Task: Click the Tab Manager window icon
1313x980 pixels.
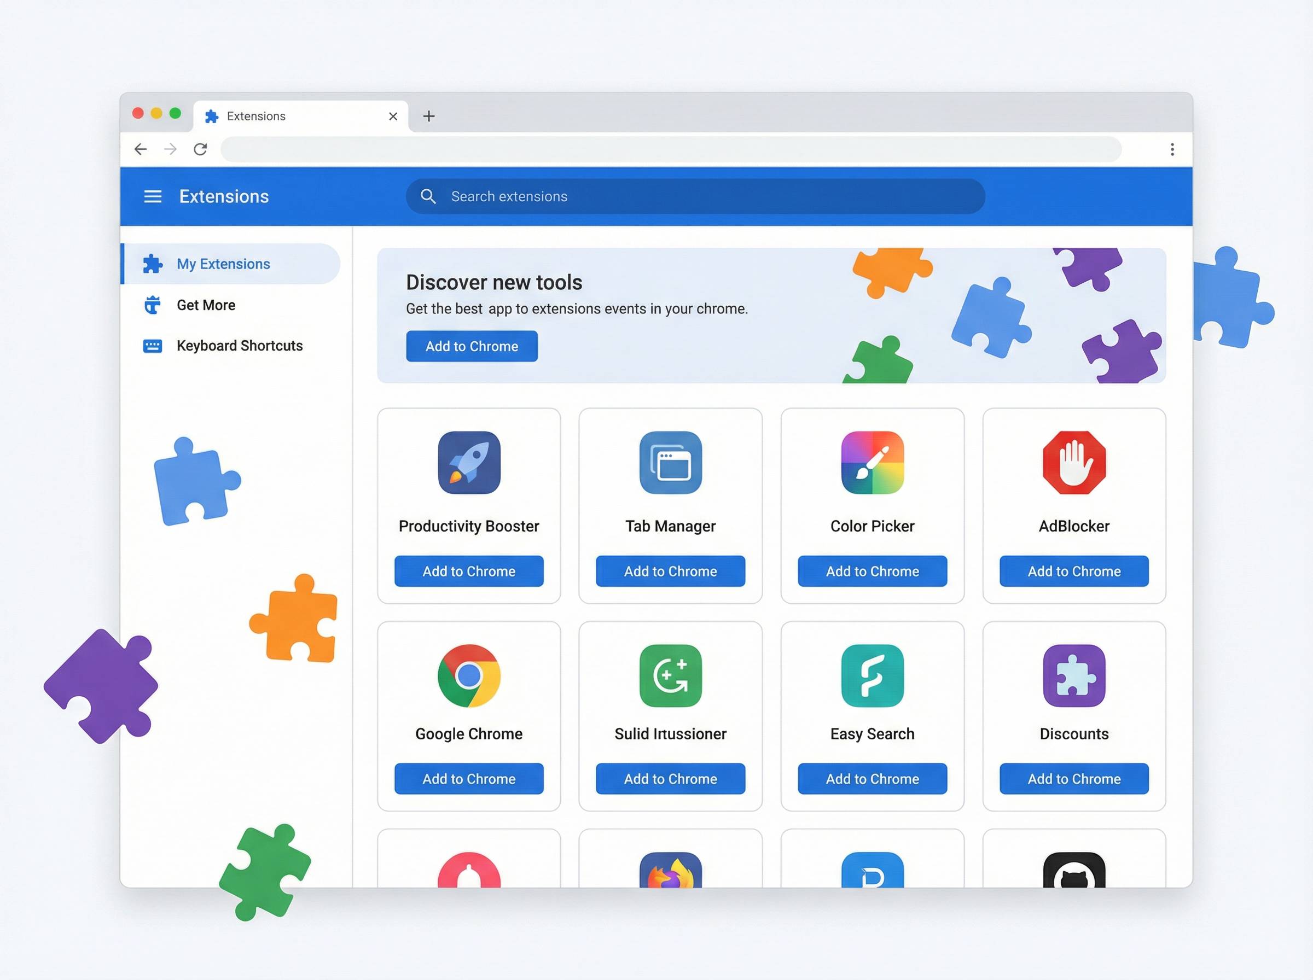Action: 670,463
